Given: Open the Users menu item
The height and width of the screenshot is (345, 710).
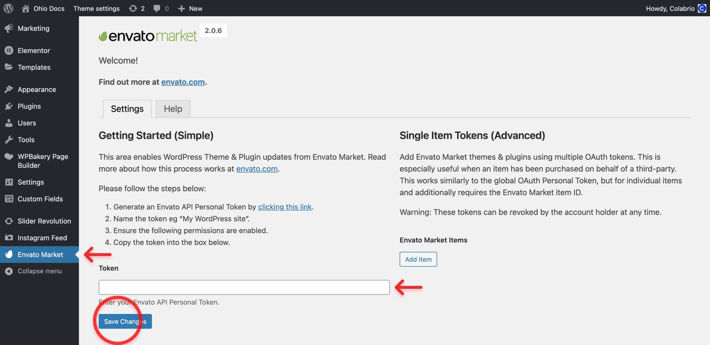Looking at the screenshot, I should tap(27, 123).
